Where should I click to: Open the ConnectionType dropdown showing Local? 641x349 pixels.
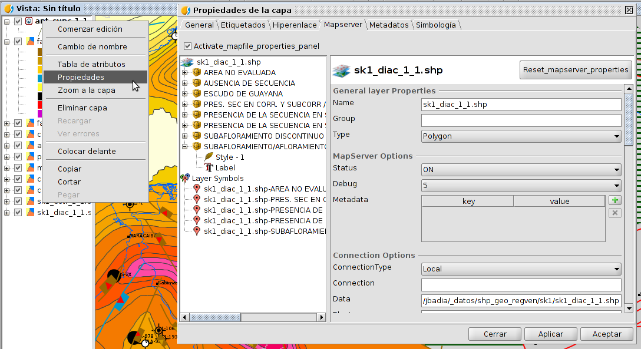point(521,269)
